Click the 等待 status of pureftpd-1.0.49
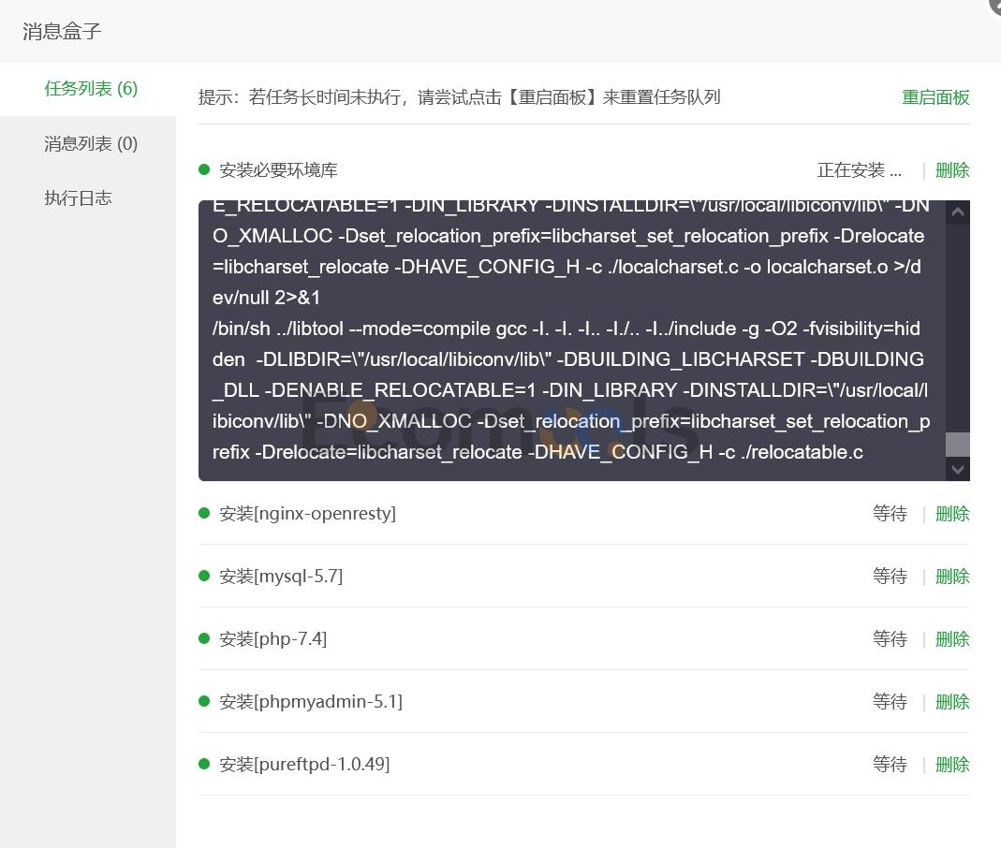This screenshot has width=1001, height=848. [x=890, y=765]
